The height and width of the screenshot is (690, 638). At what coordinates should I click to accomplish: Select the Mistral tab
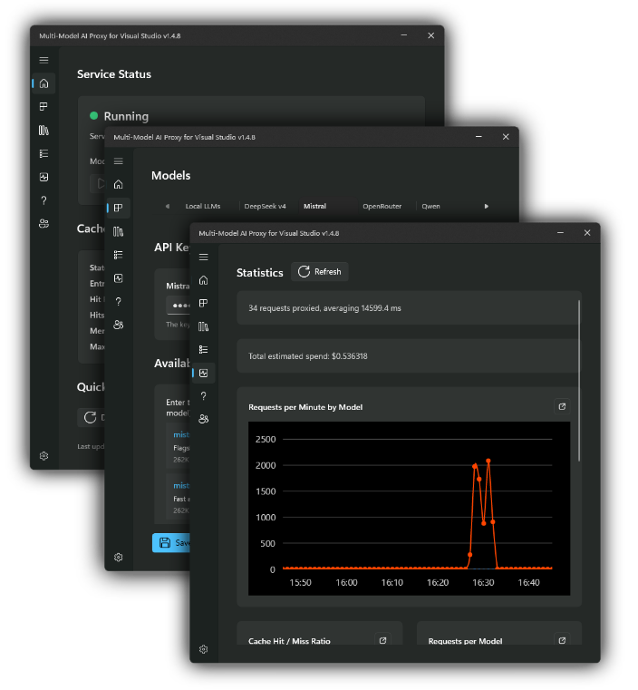[x=314, y=206]
